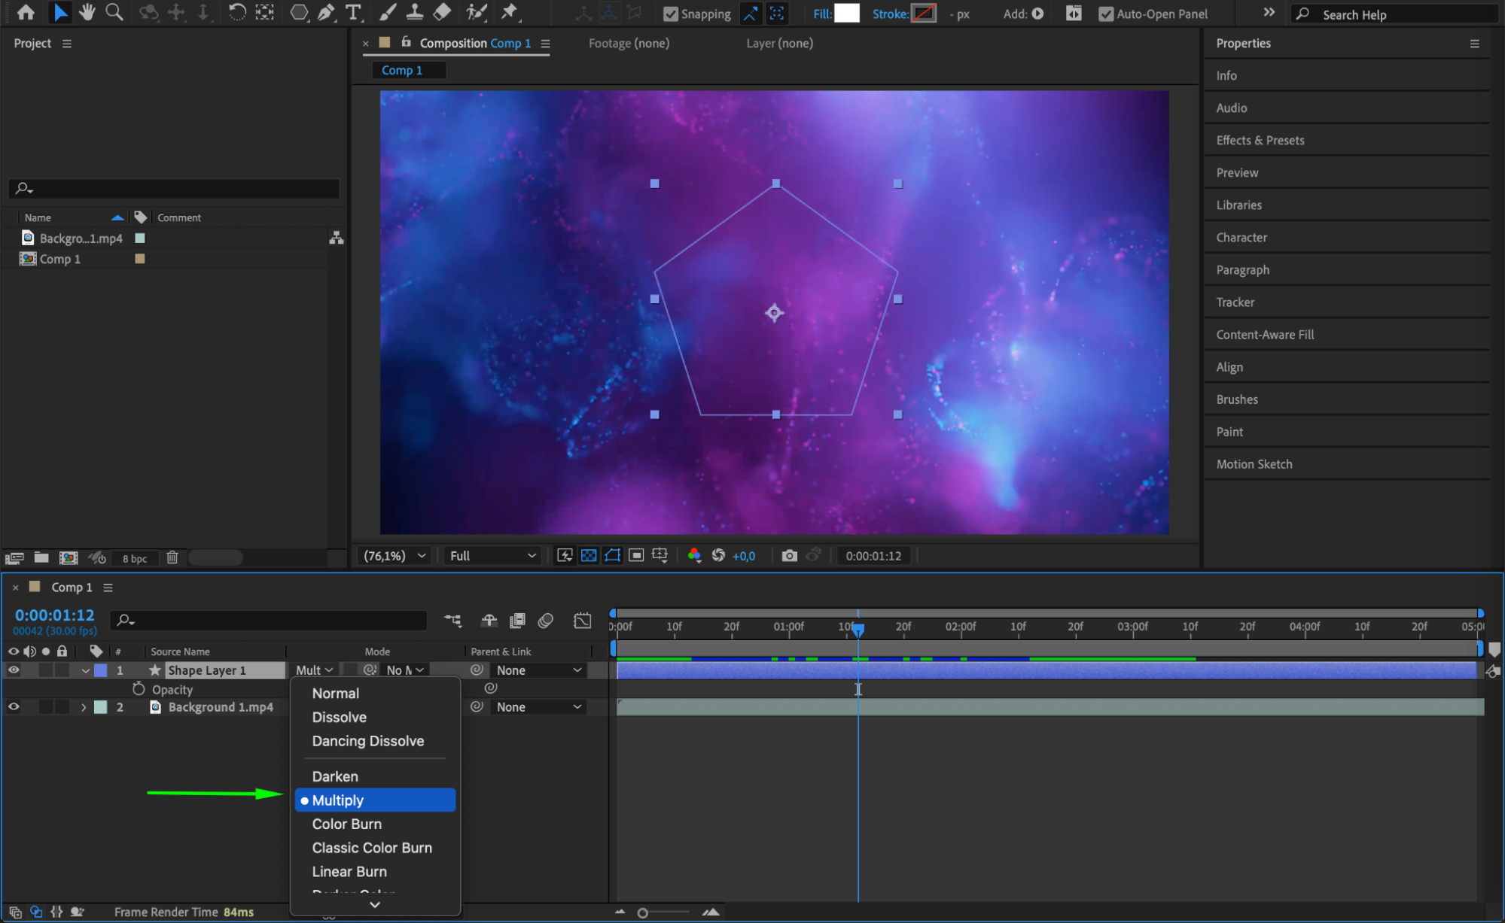
Task: Select the Normal blending mode
Action: (336, 694)
